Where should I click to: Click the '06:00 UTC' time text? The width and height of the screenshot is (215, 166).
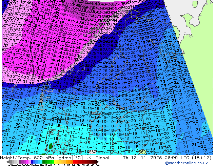177,158
